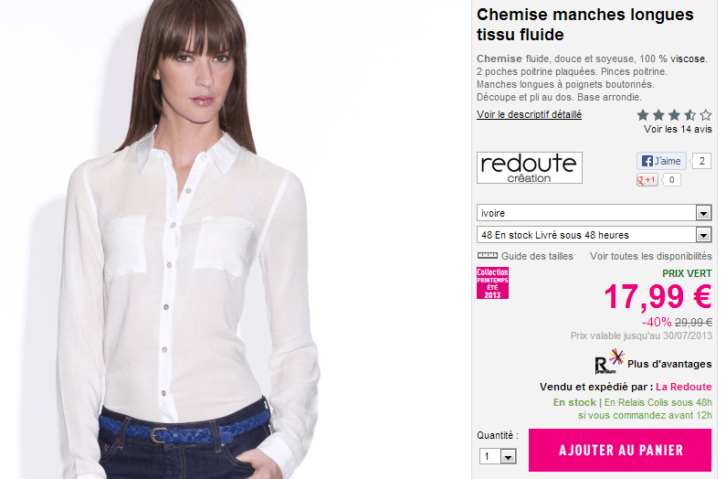
Task: Click the Plus d'avantages link
Action: coord(669,364)
